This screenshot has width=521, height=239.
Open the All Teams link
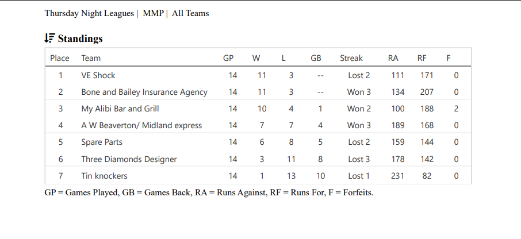pyautogui.click(x=190, y=13)
